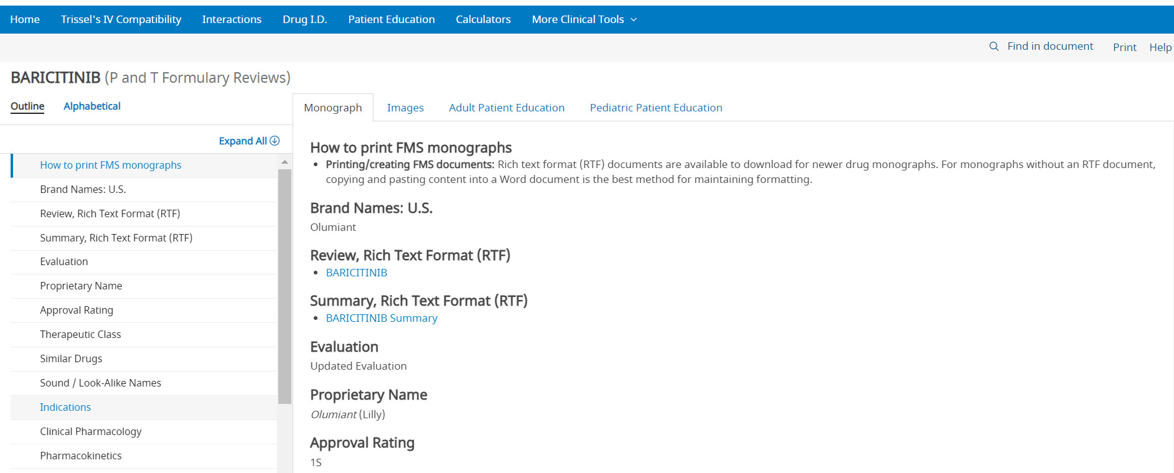
Task: Jump to Indications in the outline
Action: (65, 407)
